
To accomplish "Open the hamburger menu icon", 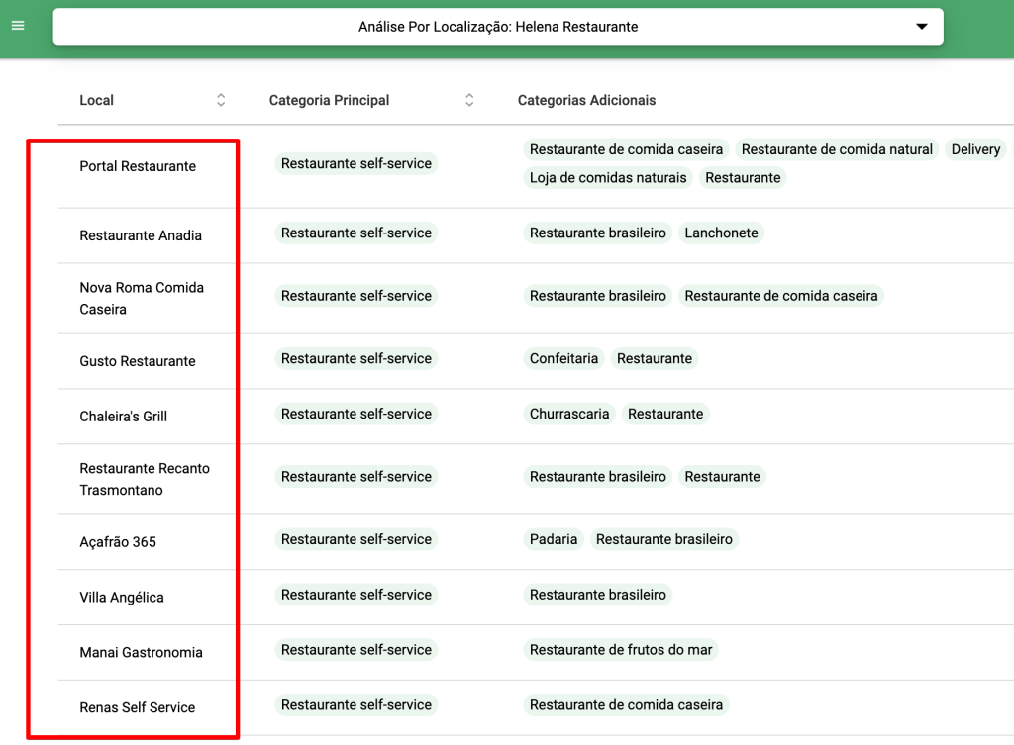I will click(x=18, y=25).
